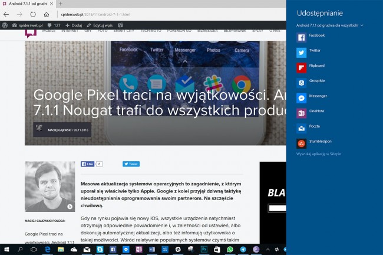The width and height of the screenshot is (383, 255).
Task: Share the page via Twitter
Action: pyautogui.click(x=309, y=53)
